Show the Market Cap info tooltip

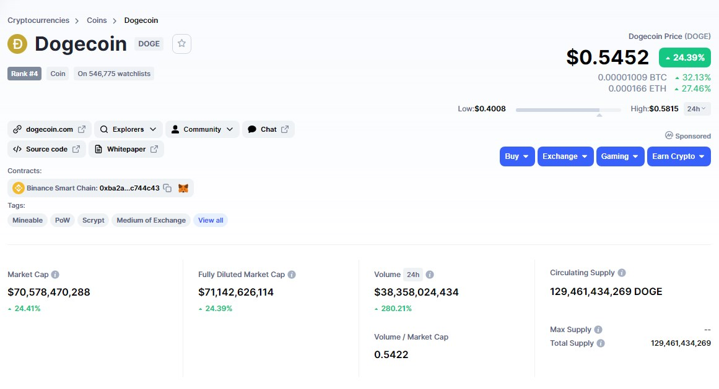[x=55, y=275]
